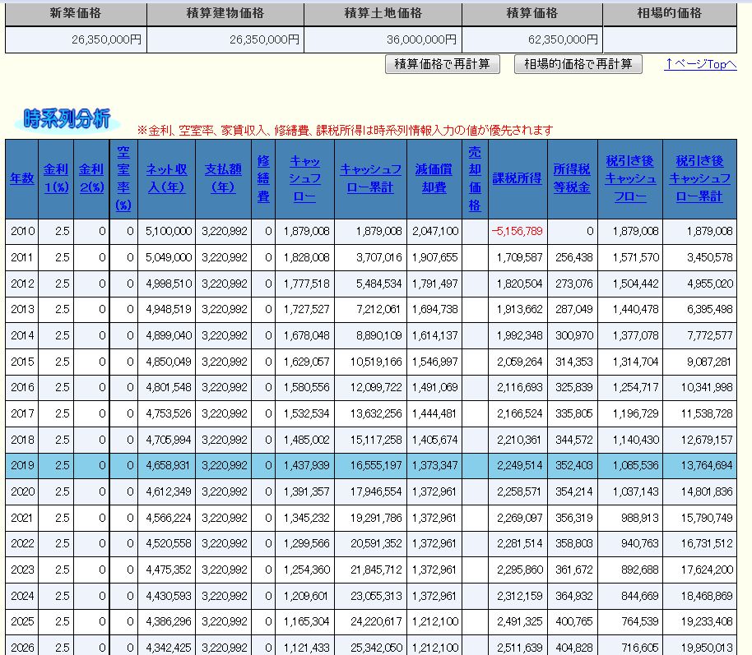The image size is (752, 655).
Task: Click the 金利1(%) column header link
Action: click(55, 178)
